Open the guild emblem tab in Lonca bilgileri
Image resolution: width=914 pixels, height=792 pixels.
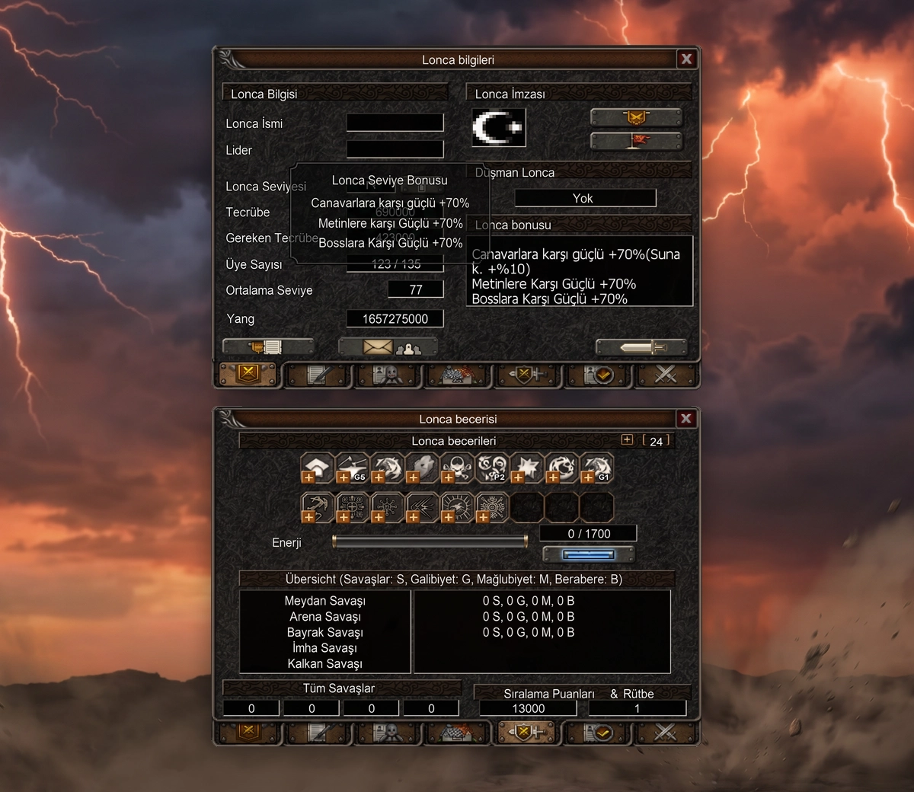point(248,375)
